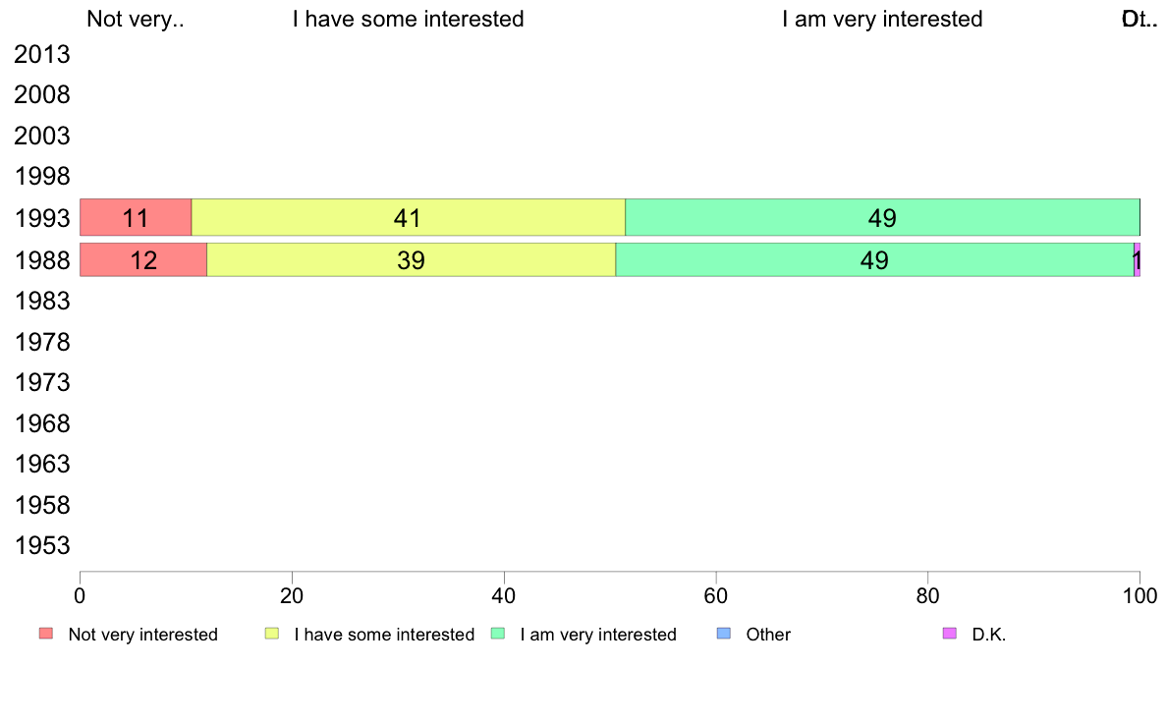The height and width of the screenshot is (723, 1167).
Task: Click the magenta D.K. legend swatch
Action: pyautogui.click(x=950, y=634)
